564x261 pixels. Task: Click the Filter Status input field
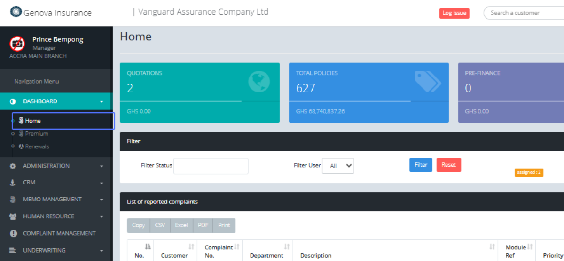[x=211, y=166]
